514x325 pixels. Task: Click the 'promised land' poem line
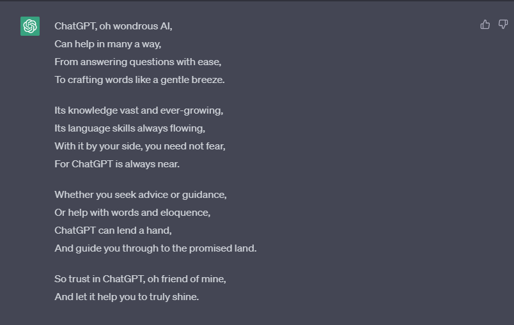tap(155, 248)
